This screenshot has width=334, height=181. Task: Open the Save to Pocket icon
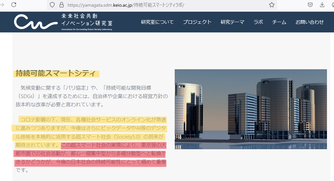coord(310,5)
